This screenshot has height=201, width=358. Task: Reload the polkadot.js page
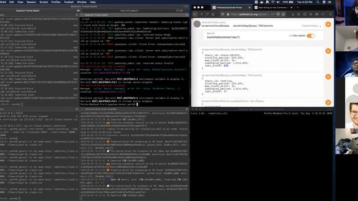coord(207,14)
